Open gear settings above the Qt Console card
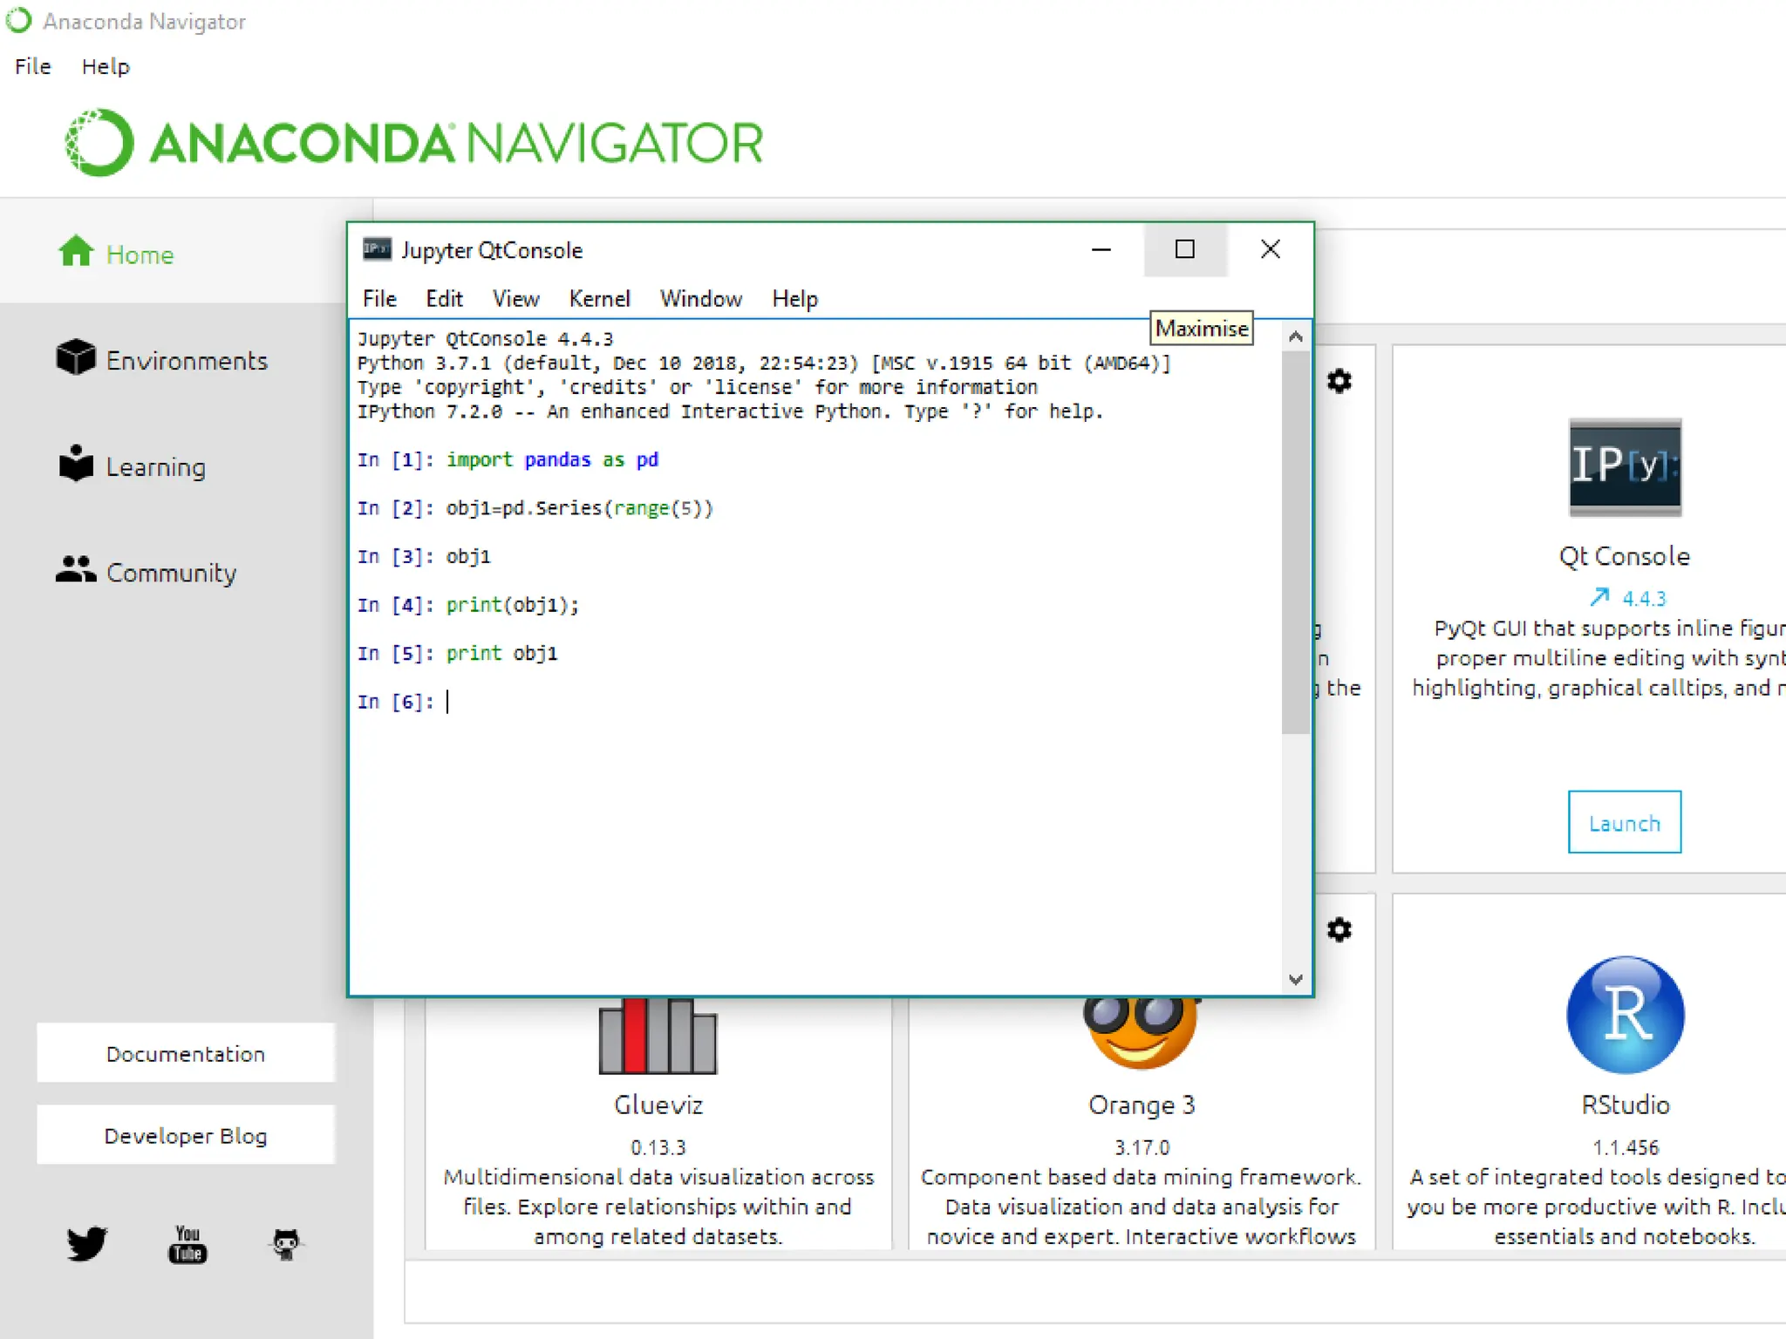The image size is (1786, 1339). [1339, 381]
